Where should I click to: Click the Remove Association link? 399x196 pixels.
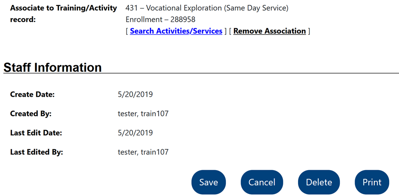point(269,31)
